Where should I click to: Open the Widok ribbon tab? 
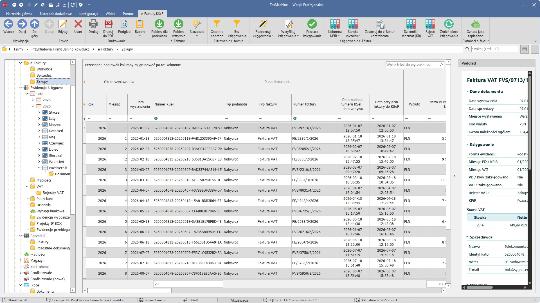[111, 13]
